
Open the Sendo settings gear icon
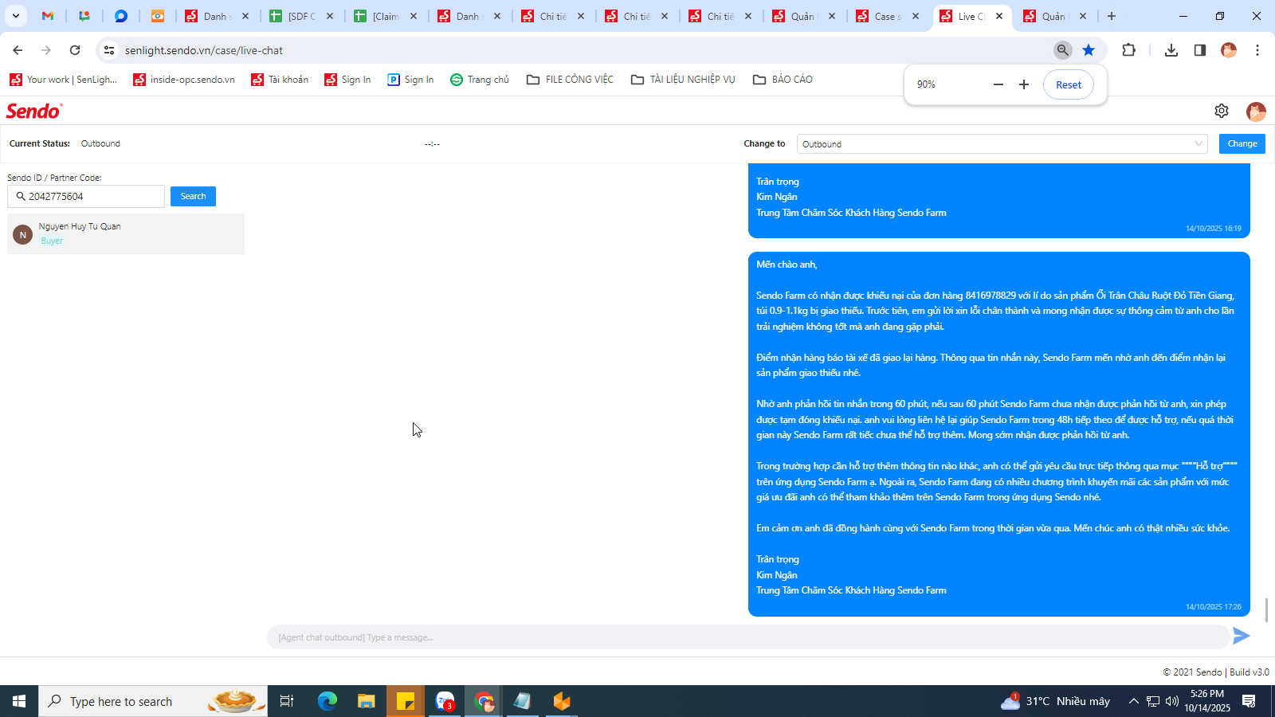(x=1222, y=111)
